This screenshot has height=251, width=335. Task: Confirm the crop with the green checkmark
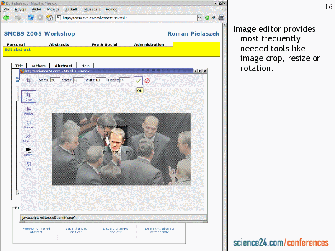click(x=138, y=80)
